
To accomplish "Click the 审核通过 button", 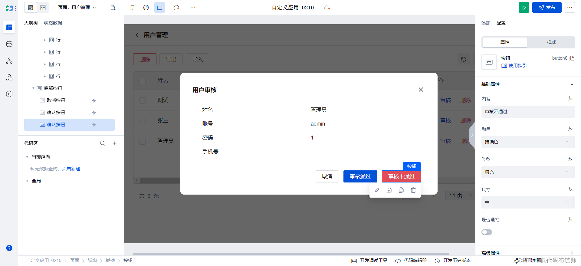I will 360,176.
